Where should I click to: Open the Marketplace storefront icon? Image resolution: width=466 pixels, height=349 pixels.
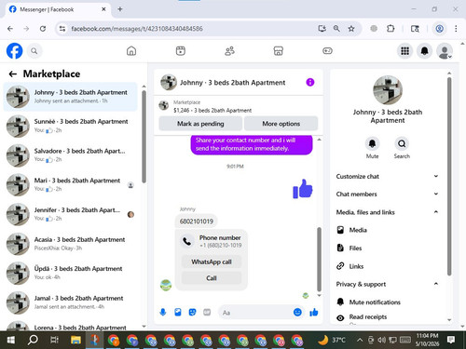[279, 51]
